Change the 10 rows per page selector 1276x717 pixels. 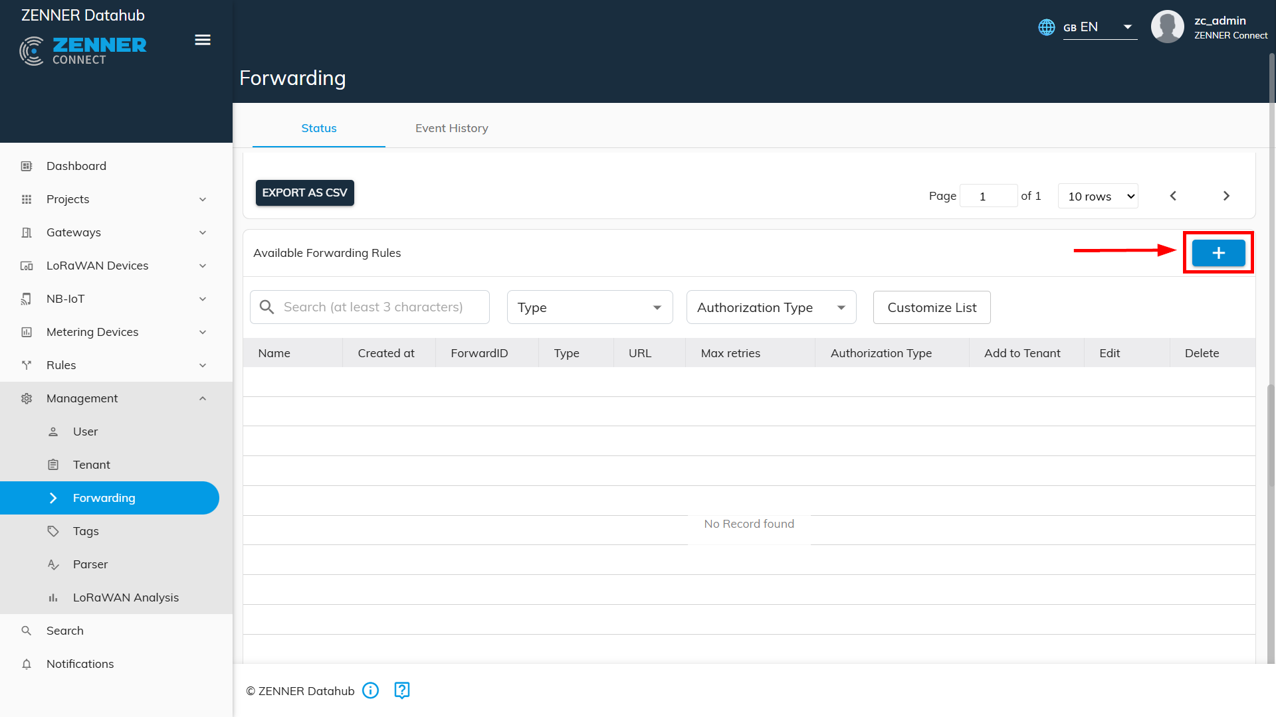1098,197
